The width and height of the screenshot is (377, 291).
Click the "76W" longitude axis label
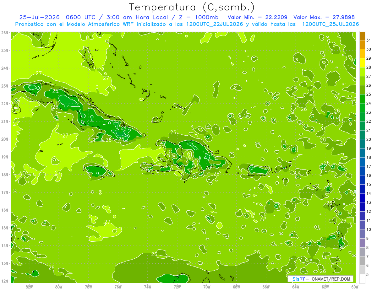pos(118,287)
